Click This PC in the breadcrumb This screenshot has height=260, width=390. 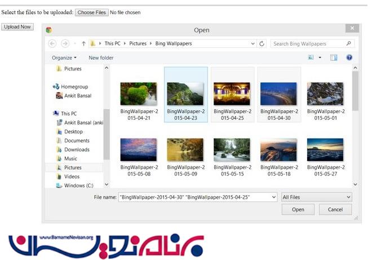pos(112,43)
